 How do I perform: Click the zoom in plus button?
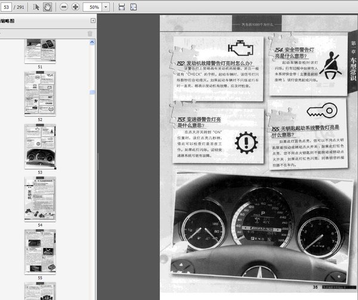(x=75, y=7)
